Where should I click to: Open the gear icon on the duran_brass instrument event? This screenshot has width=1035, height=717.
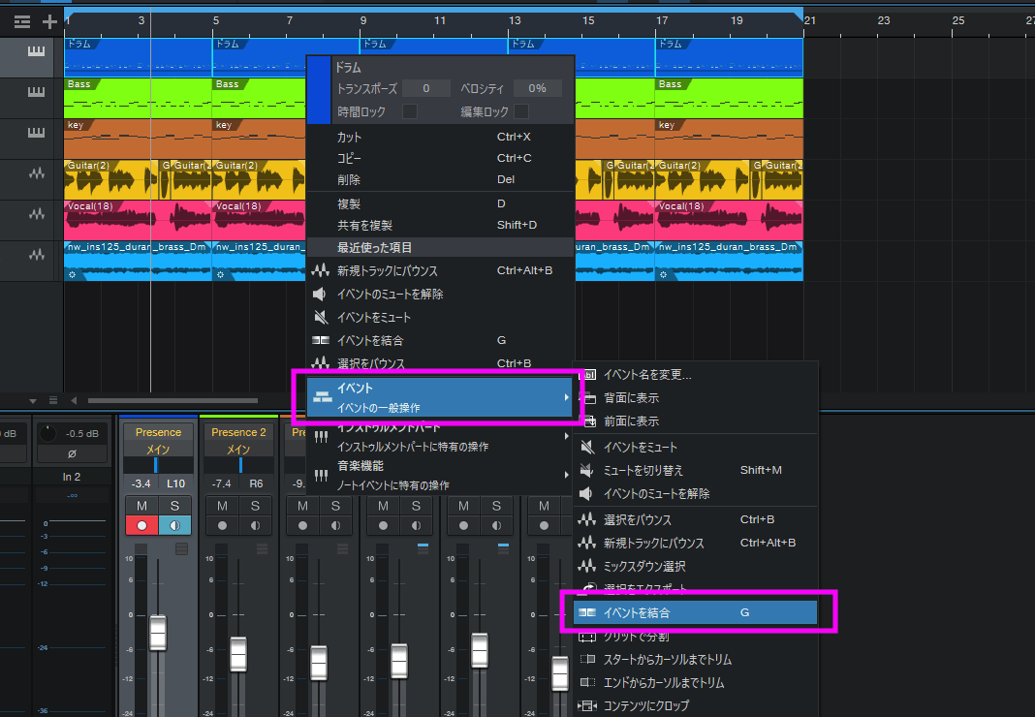click(74, 274)
